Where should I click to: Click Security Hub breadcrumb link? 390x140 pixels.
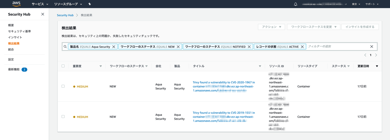[x=65, y=15]
